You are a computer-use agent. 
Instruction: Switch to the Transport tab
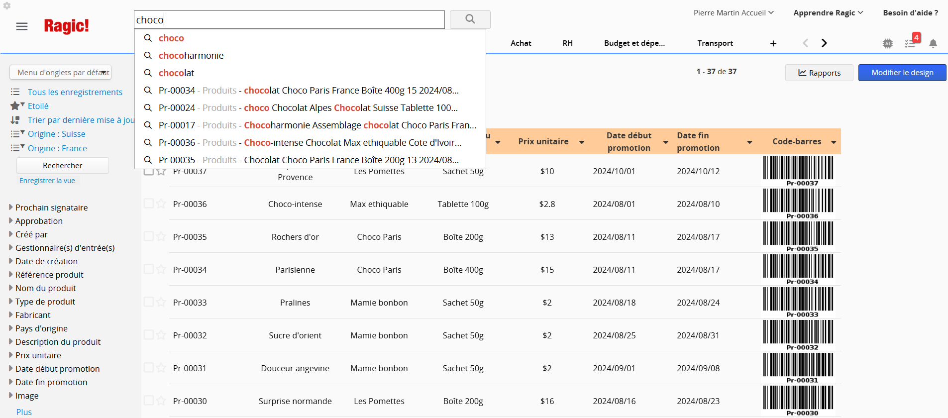click(x=715, y=43)
